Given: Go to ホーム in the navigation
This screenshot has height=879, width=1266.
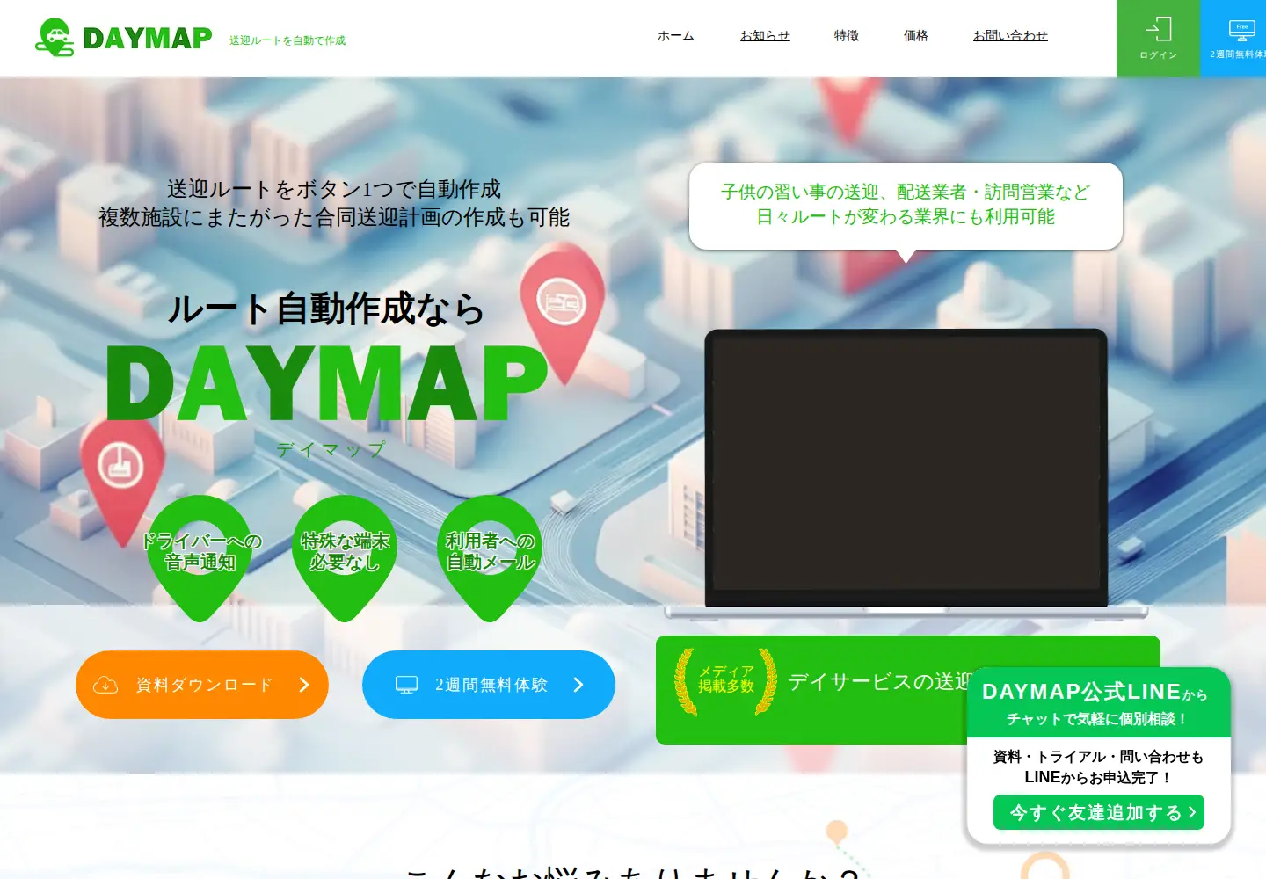Looking at the screenshot, I should pyautogui.click(x=676, y=36).
